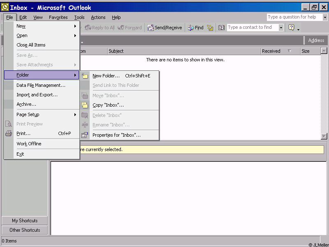
Task: Click the Type a question for help box
Action: coord(294,17)
